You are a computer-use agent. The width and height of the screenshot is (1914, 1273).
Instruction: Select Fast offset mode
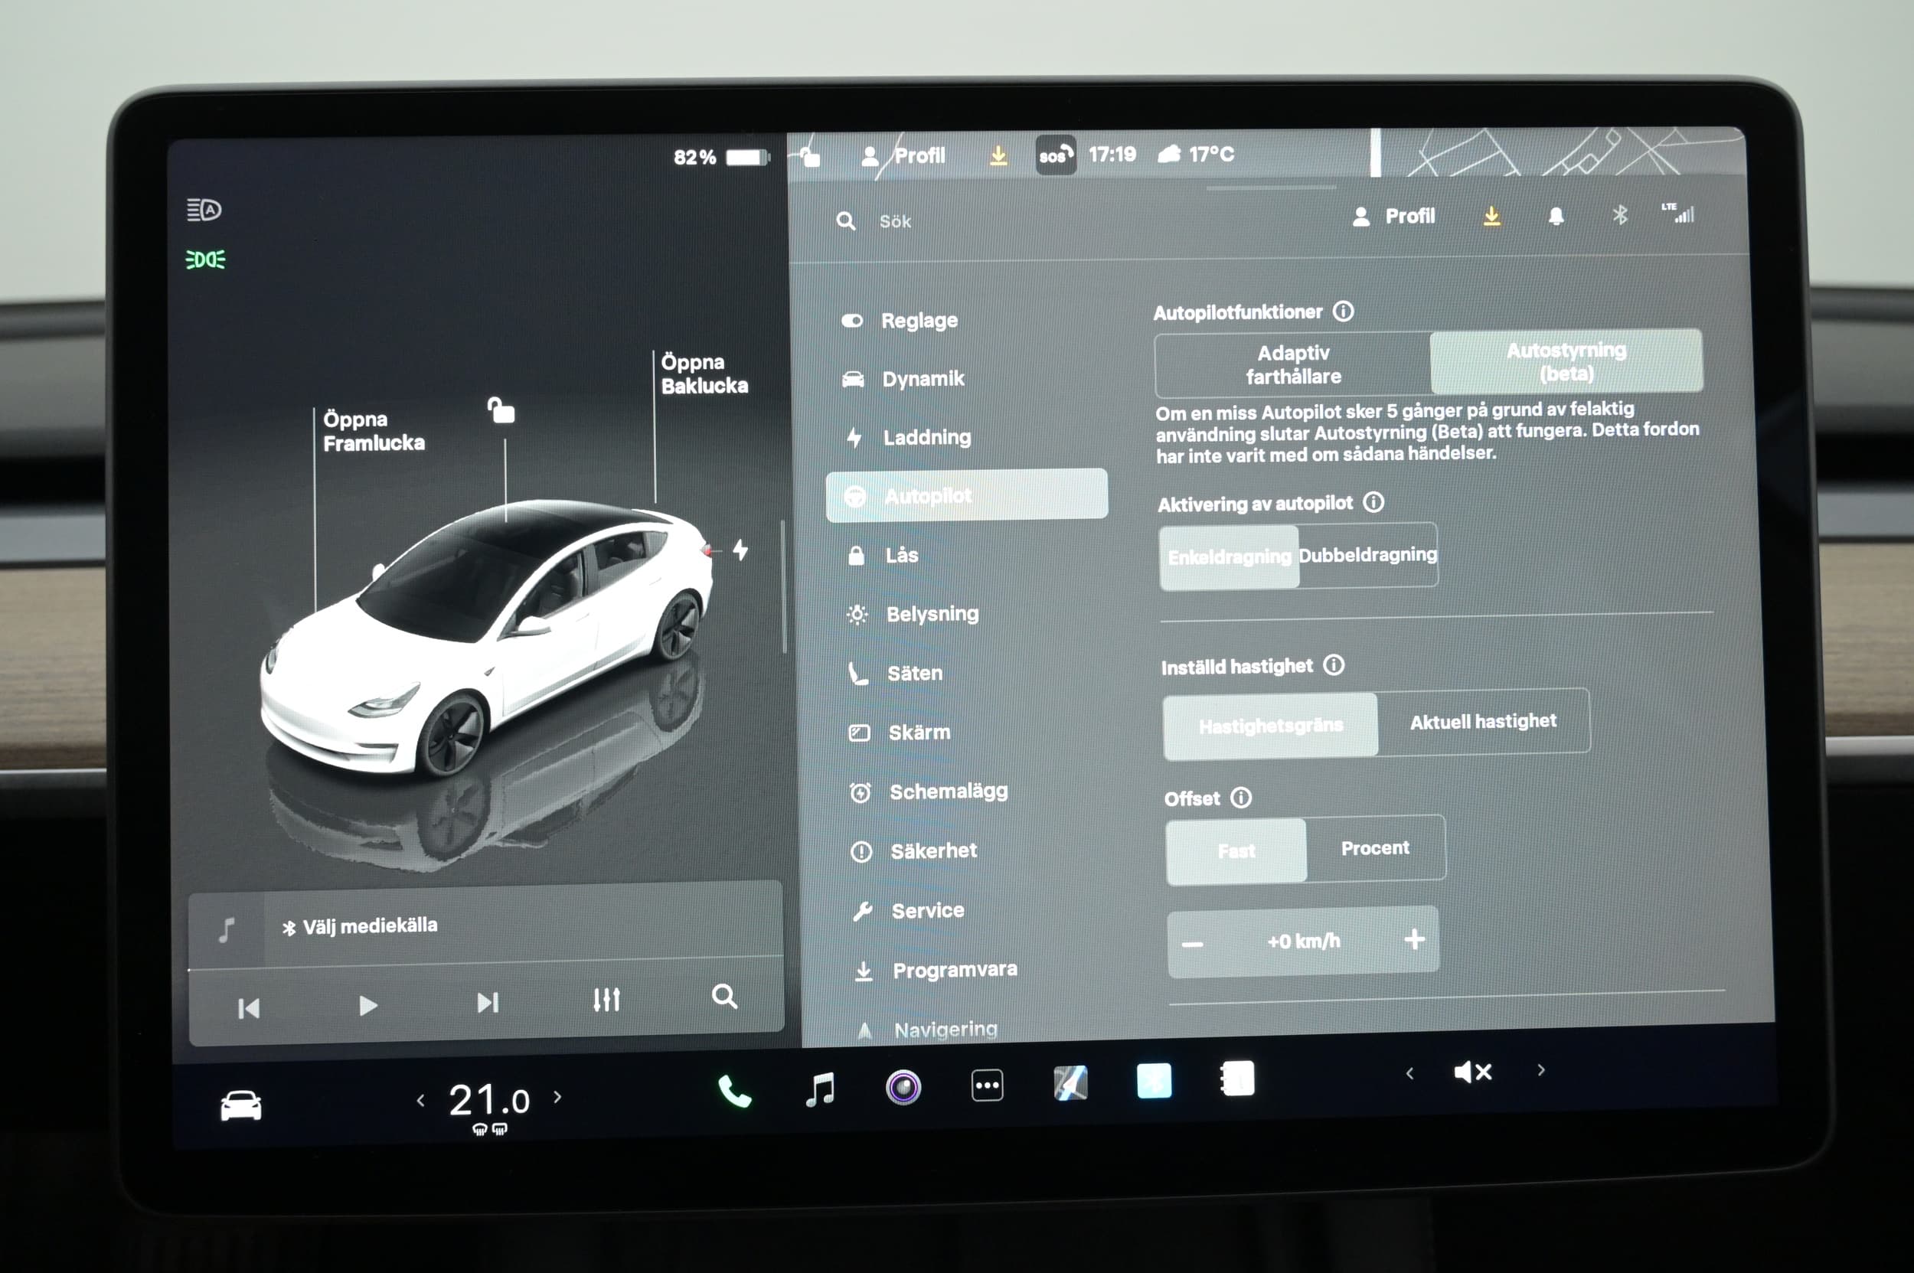point(1236,850)
